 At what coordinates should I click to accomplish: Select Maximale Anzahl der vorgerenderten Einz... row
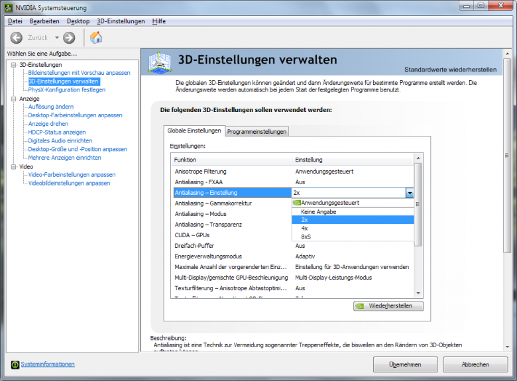pyautogui.click(x=294, y=267)
